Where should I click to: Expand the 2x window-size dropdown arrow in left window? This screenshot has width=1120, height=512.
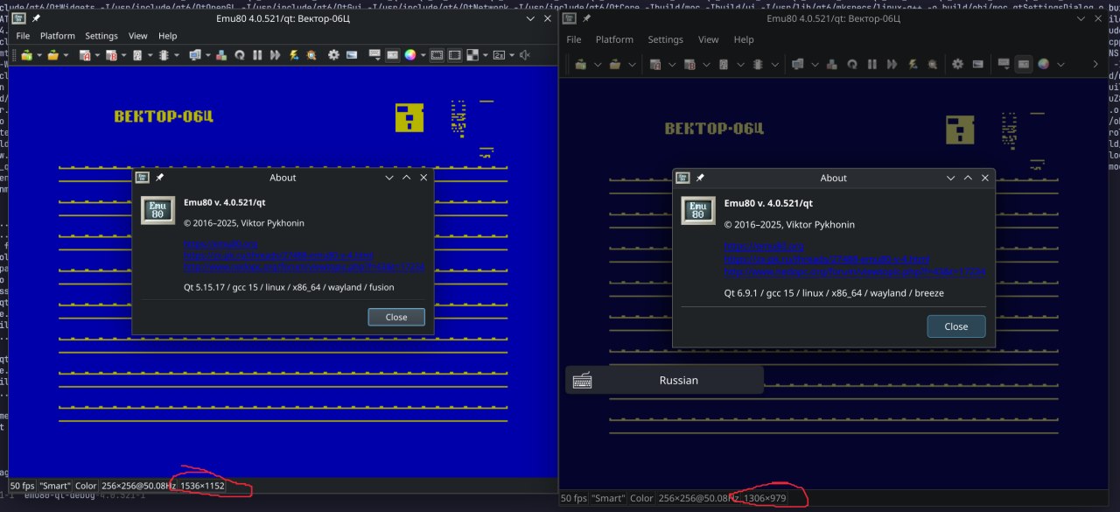tap(511, 55)
